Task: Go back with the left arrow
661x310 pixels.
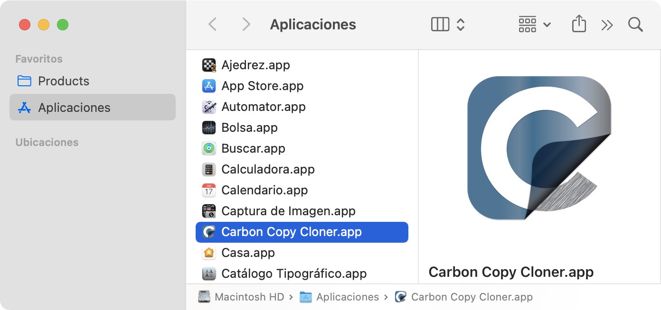Action: (x=213, y=24)
